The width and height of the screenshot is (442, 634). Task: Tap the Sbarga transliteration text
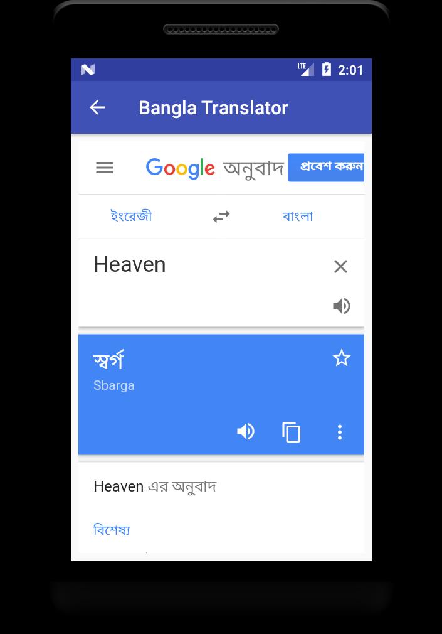click(x=114, y=386)
